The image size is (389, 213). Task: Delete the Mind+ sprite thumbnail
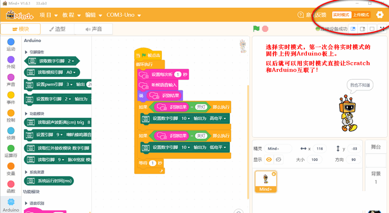pyautogui.click(x=274, y=174)
